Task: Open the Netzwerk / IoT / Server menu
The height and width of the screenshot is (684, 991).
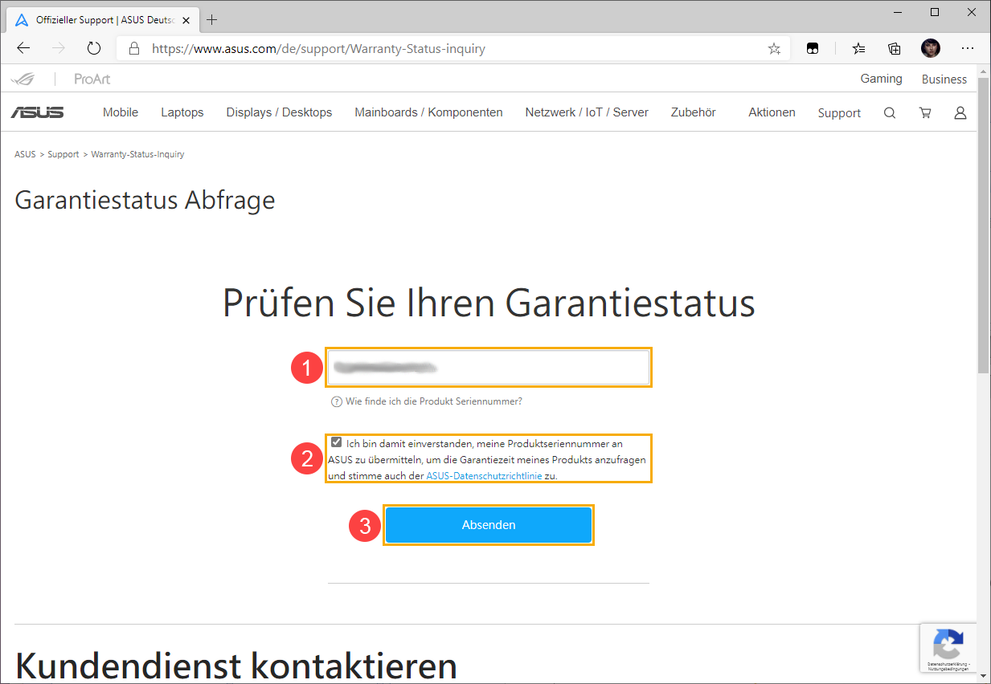Action: [587, 112]
